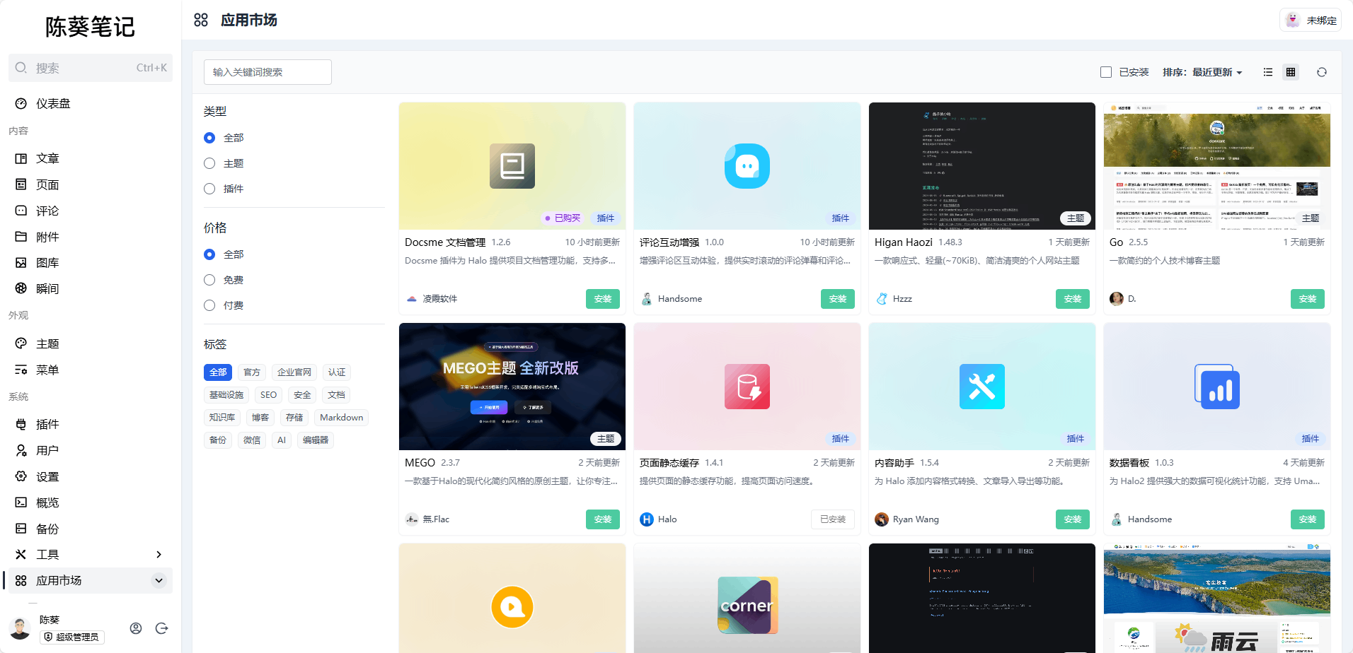Viewport: 1353px width, 653px height.
Task: Open the 内容助手 tools plugin icon
Action: tap(981, 387)
